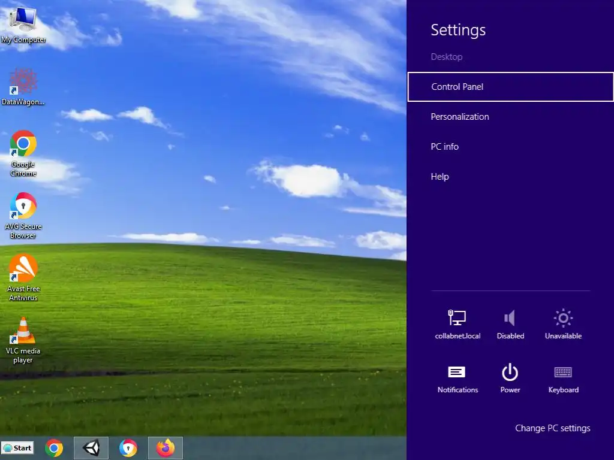Image resolution: width=614 pixels, height=460 pixels.
Task: Select the Google Chrome desktop shortcut
Action: tap(23, 153)
